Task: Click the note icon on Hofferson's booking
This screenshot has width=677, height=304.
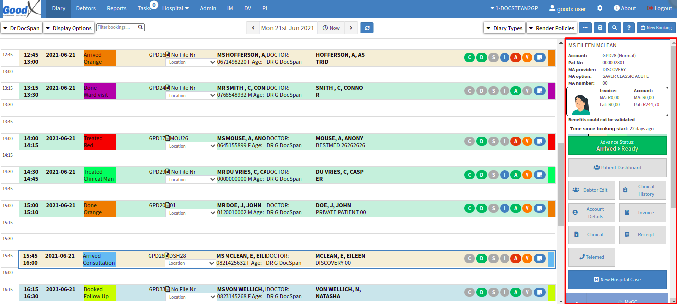Action: (539, 58)
